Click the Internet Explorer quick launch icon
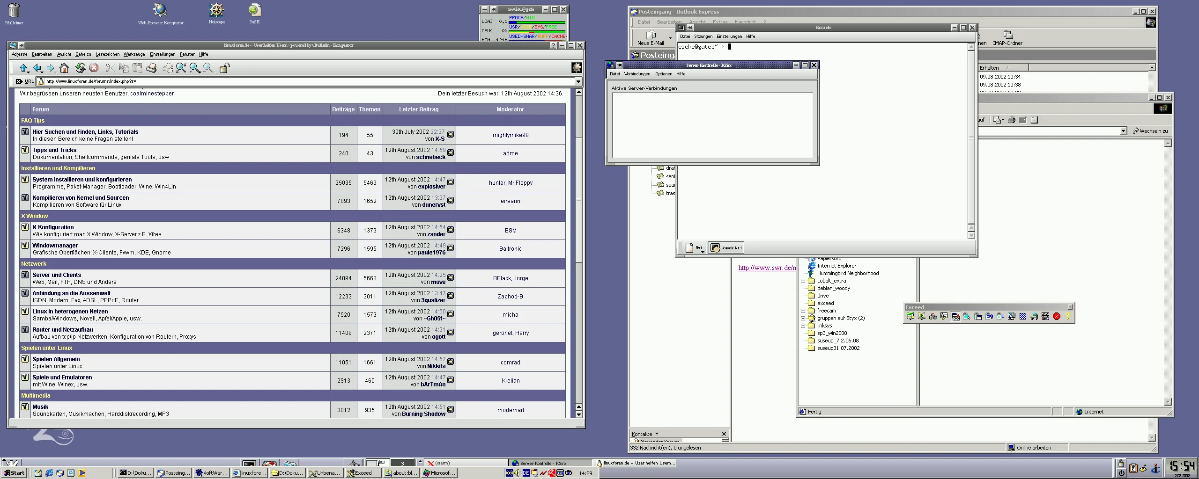The image size is (1199, 479). [x=49, y=473]
